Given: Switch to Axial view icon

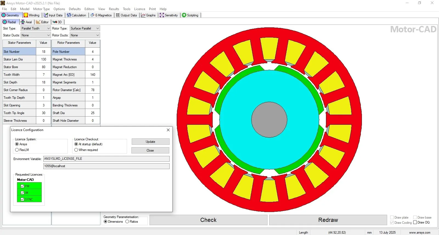Looking at the screenshot, I should click(23, 22).
